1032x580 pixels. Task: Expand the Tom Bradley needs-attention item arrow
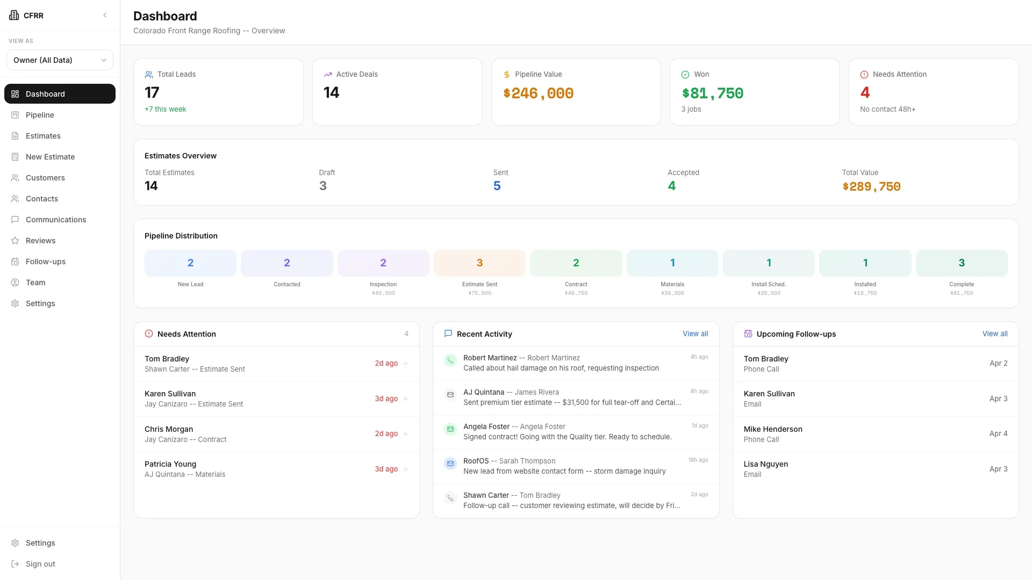pos(405,364)
